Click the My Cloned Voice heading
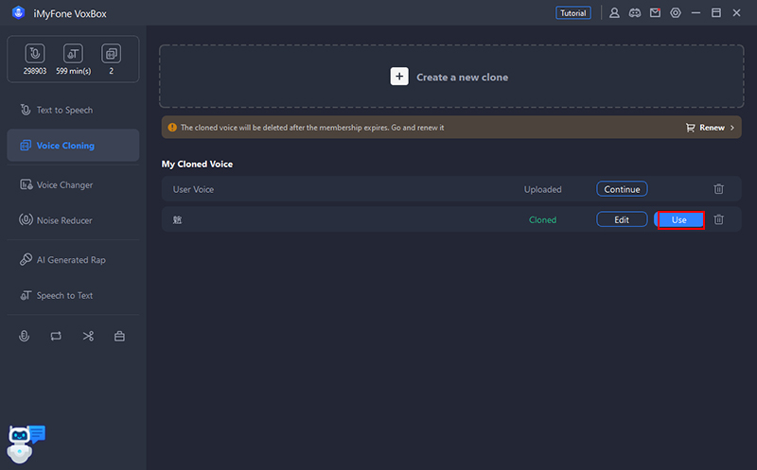The width and height of the screenshot is (757, 470). 197,164
